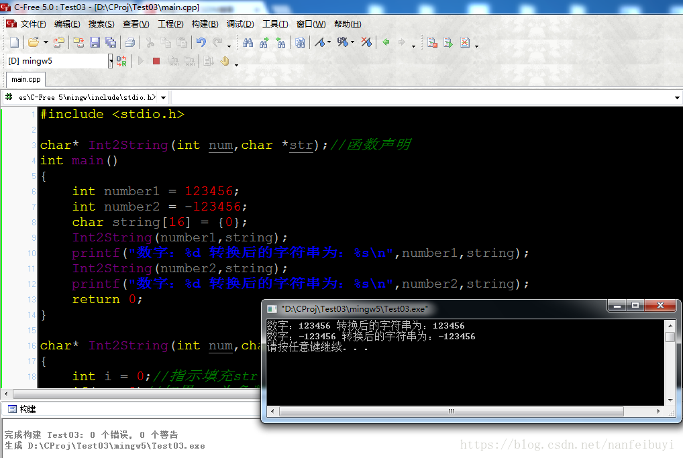The image size is (683, 458).
Task: Open dropdown arrow beside Open folder icon
Action: point(46,42)
